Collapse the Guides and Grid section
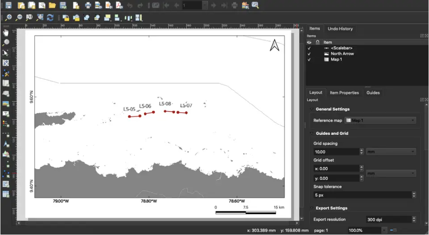Image resolution: width=429 pixels, height=235 pixels. point(312,134)
